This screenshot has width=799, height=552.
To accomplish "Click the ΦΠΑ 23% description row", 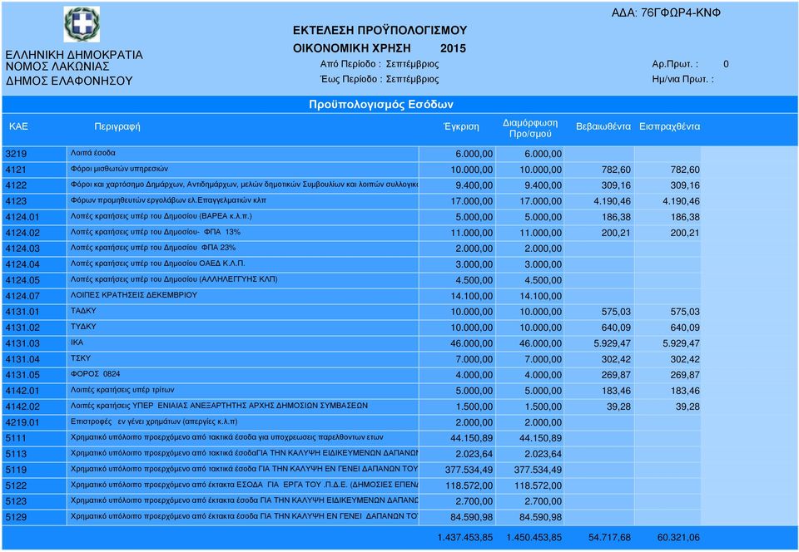I will pos(153,248).
